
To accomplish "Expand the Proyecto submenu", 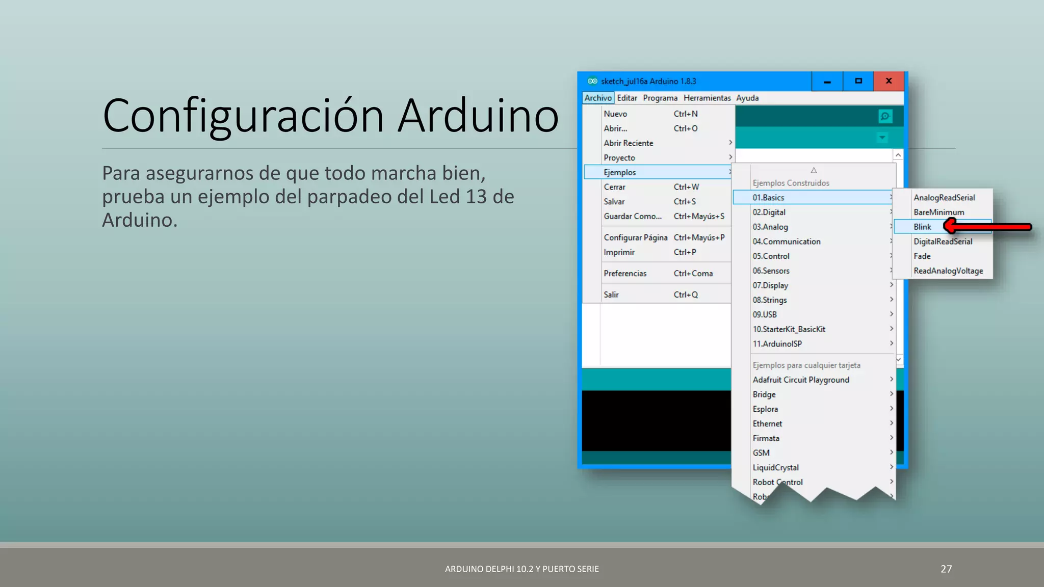I will (x=658, y=158).
